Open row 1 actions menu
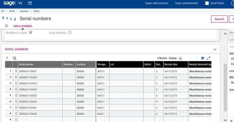The height and width of the screenshot is (122, 234). coord(16,71)
